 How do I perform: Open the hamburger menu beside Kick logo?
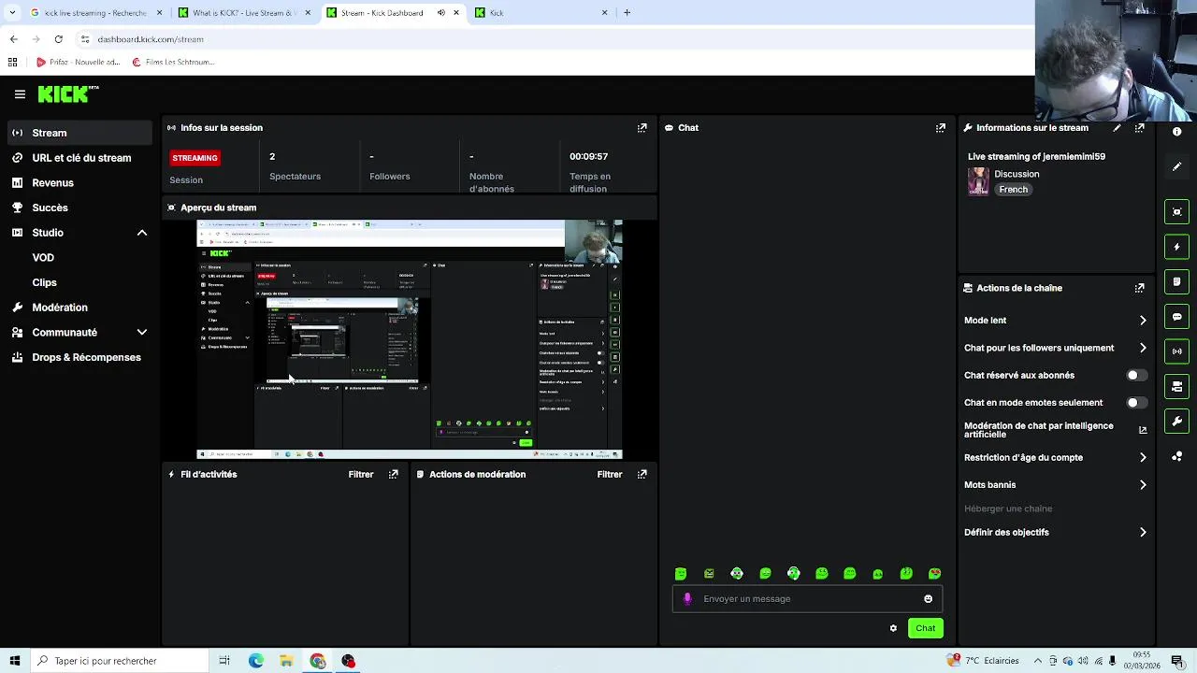(x=20, y=94)
